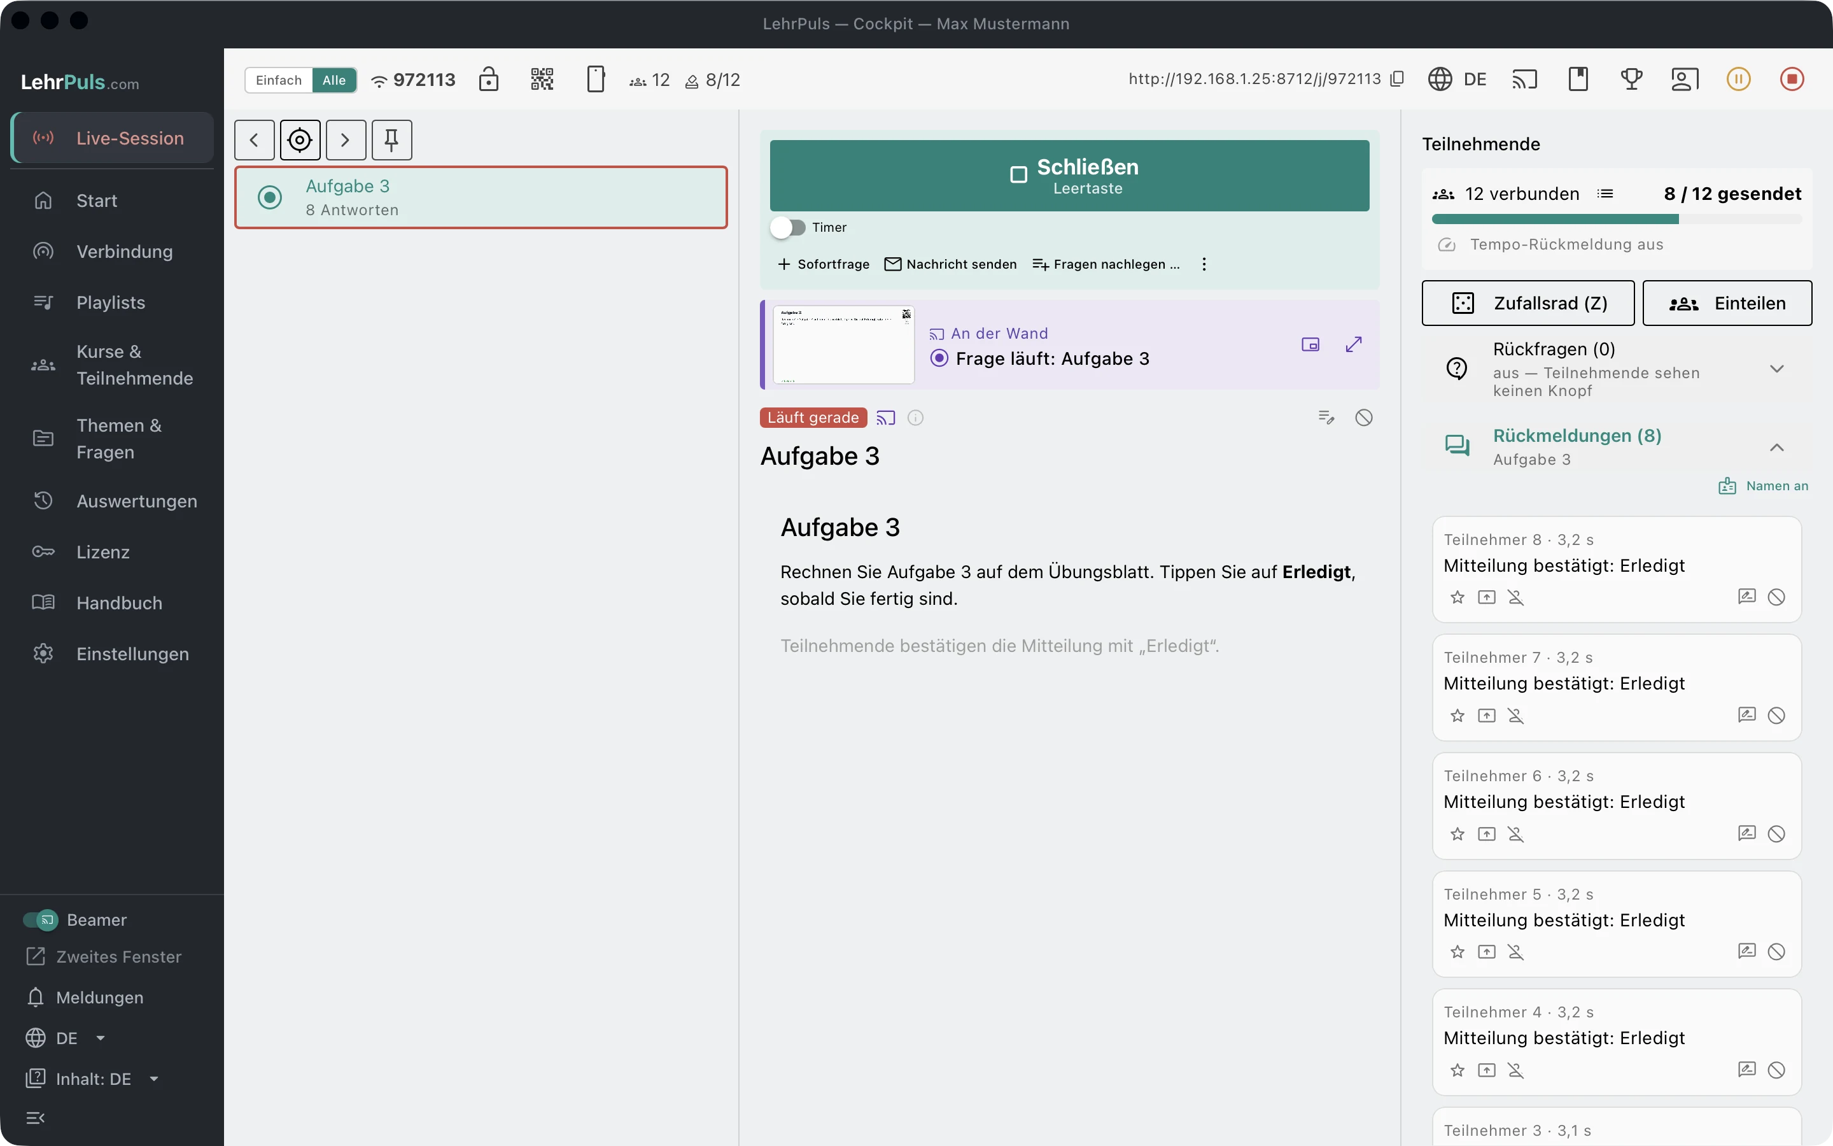
Task: Toggle the Beamer switch in sidebar
Action: 41,920
